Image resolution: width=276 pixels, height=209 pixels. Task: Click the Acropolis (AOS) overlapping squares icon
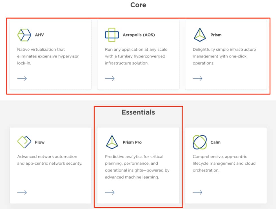(112, 35)
